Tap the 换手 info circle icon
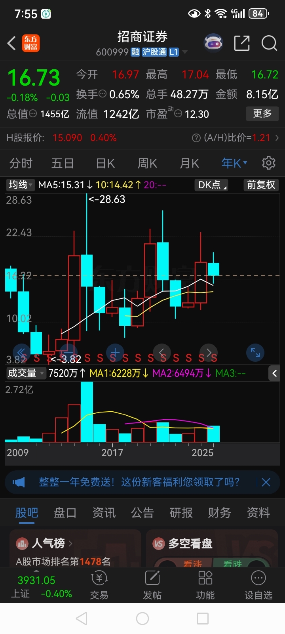The image size is (285, 634). pos(103,94)
